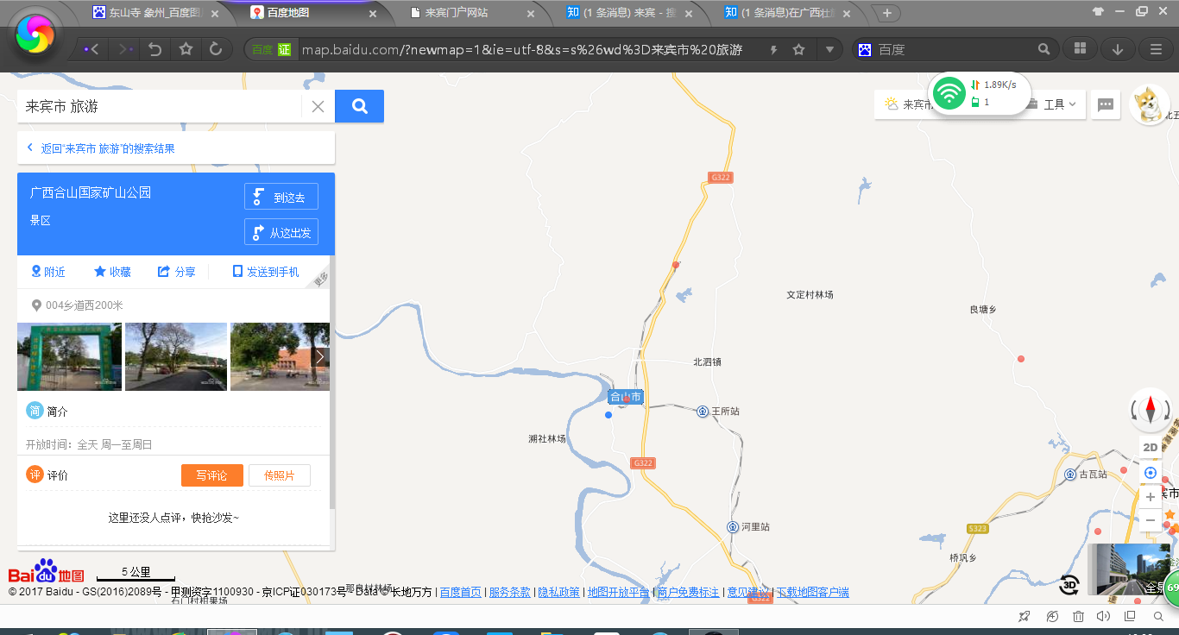This screenshot has height=635, width=1179.
Task: Click the status bar sound icon
Action: click(x=1103, y=616)
